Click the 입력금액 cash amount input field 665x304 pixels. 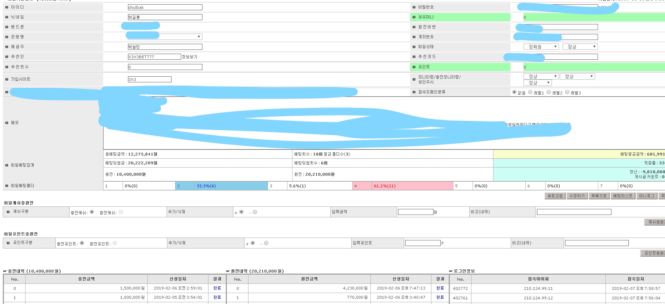pyautogui.click(x=415, y=212)
